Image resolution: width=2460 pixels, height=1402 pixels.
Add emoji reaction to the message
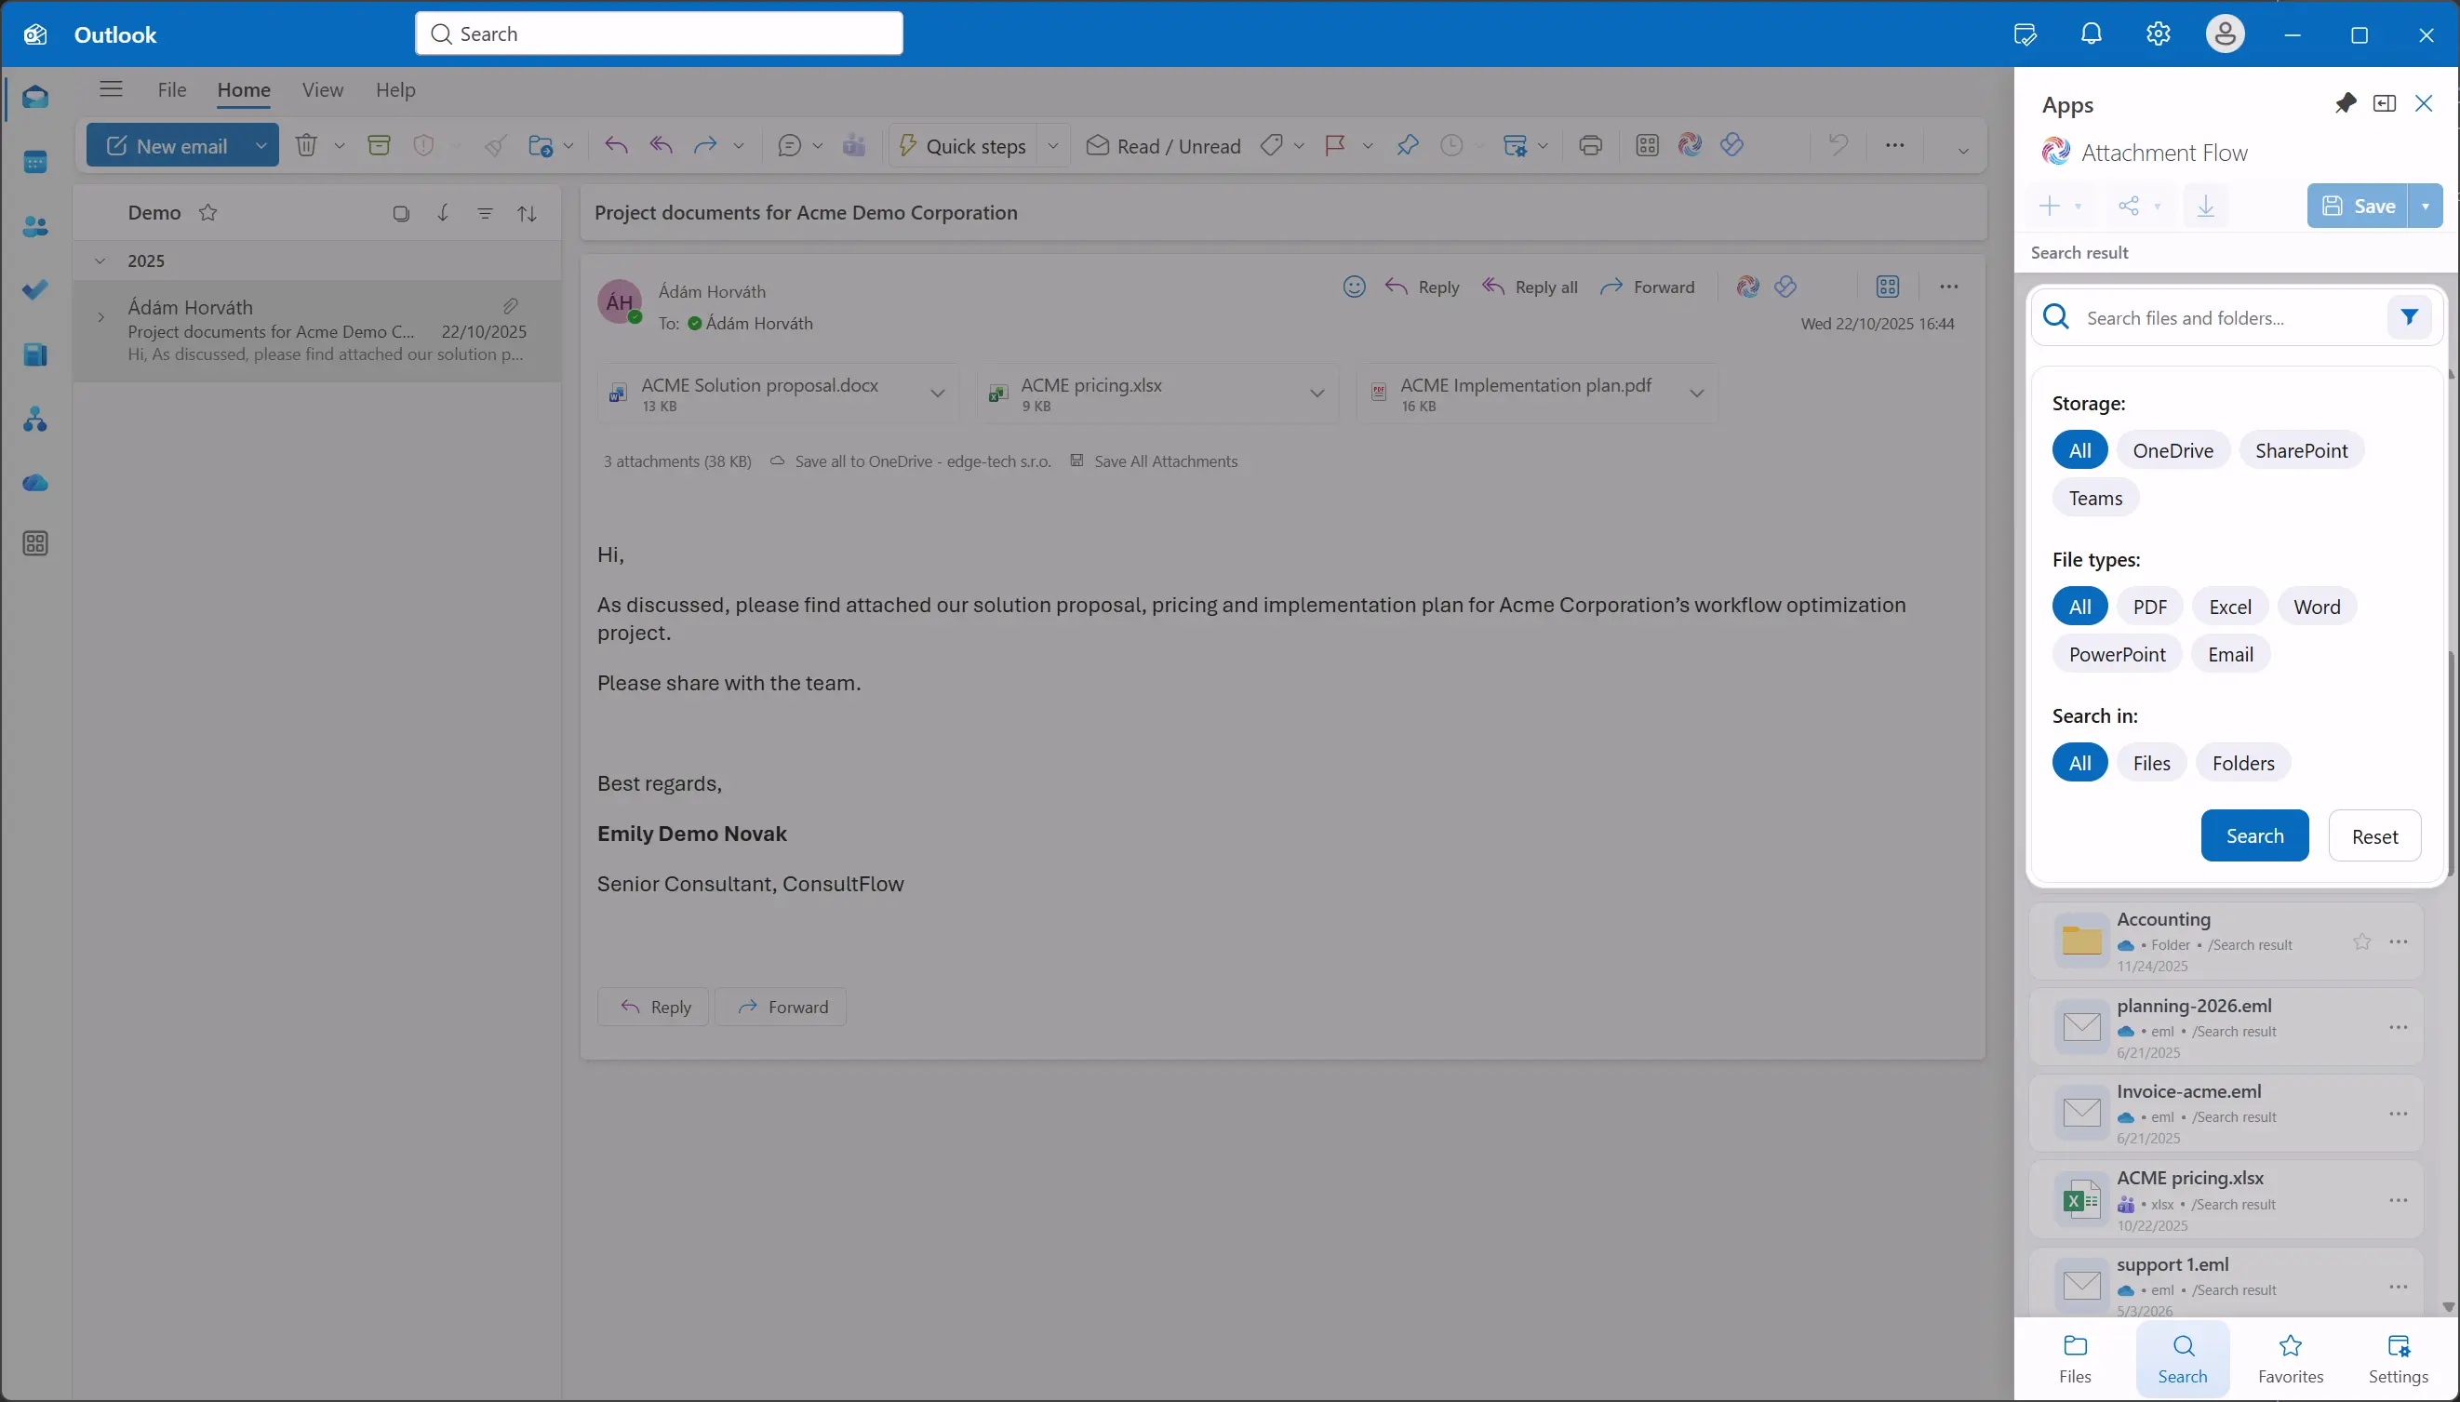[x=1354, y=287]
